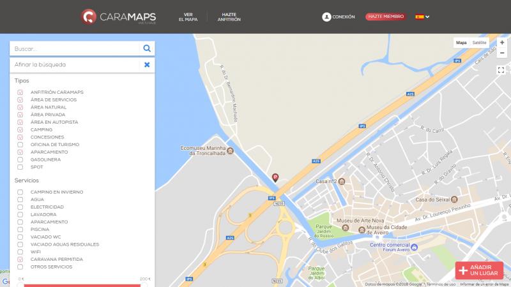Viewport: 511px width, 287px height.
Task: Zoom out on the map
Action: point(501,54)
